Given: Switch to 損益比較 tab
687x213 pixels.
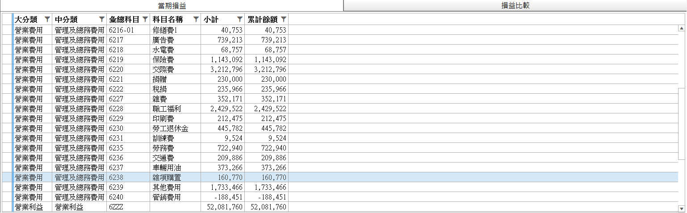Looking at the screenshot, I should [x=515, y=5].
